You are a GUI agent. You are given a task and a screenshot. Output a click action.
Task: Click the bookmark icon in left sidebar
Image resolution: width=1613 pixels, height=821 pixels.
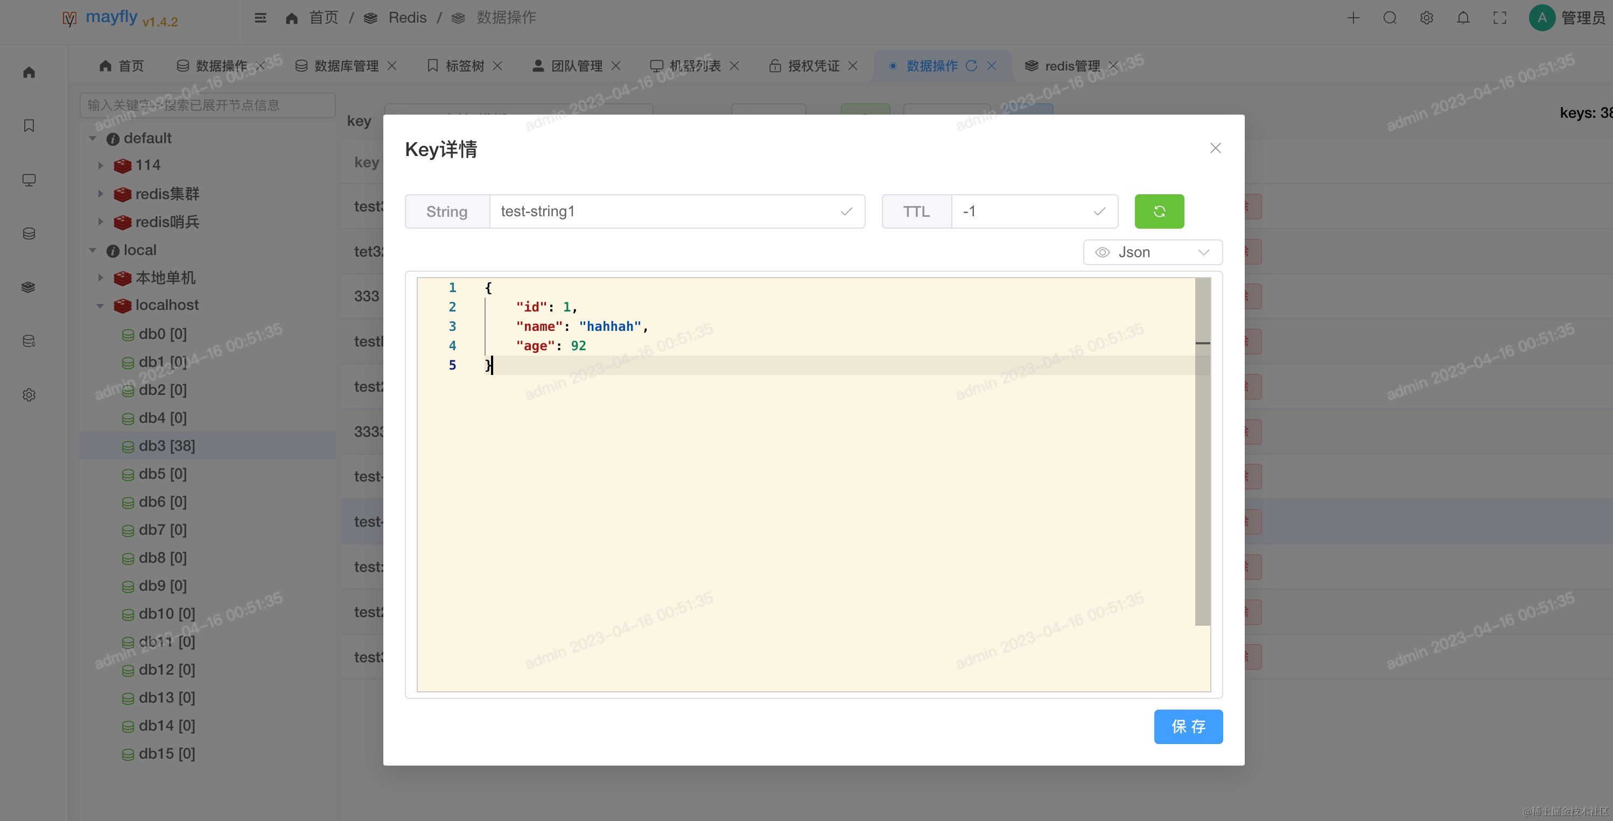coord(29,126)
